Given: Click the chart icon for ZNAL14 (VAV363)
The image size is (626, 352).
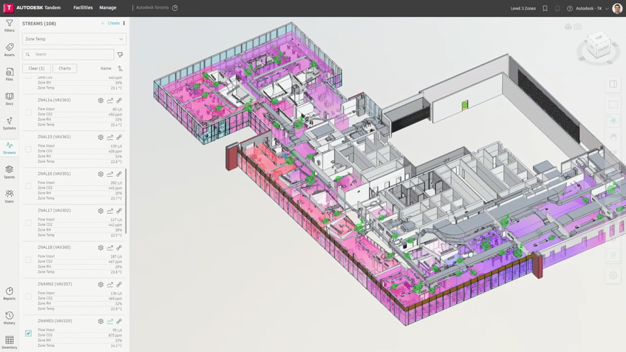Looking at the screenshot, I should pyautogui.click(x=110, y=100).
